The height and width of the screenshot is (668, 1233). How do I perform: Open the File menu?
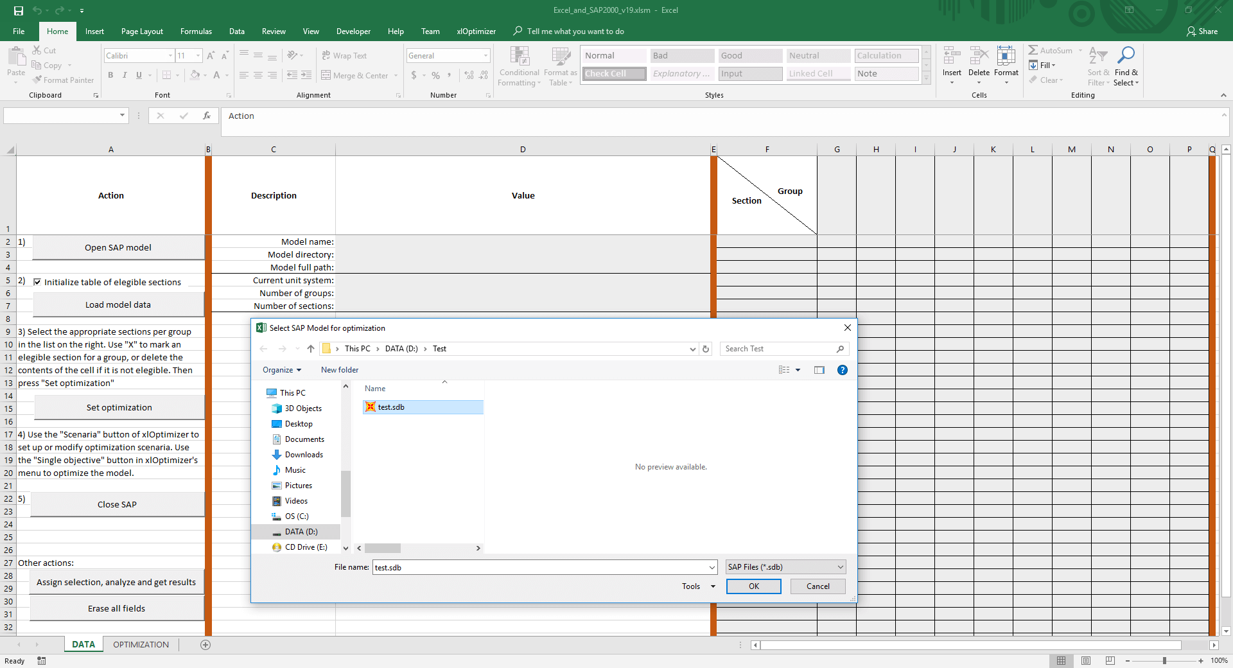(19, 31)
